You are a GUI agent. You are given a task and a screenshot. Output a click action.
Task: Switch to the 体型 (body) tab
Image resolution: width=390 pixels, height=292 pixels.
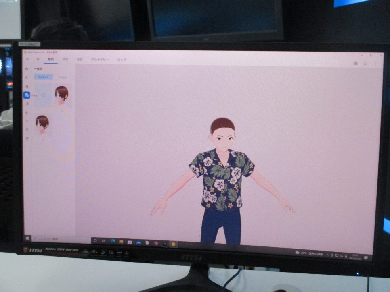(x=65, y=60)
